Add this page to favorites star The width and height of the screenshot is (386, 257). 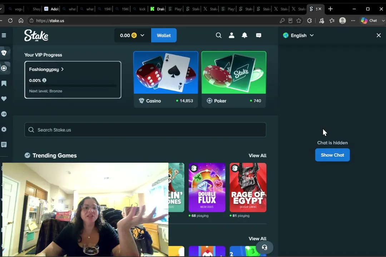tap(298, 21)
